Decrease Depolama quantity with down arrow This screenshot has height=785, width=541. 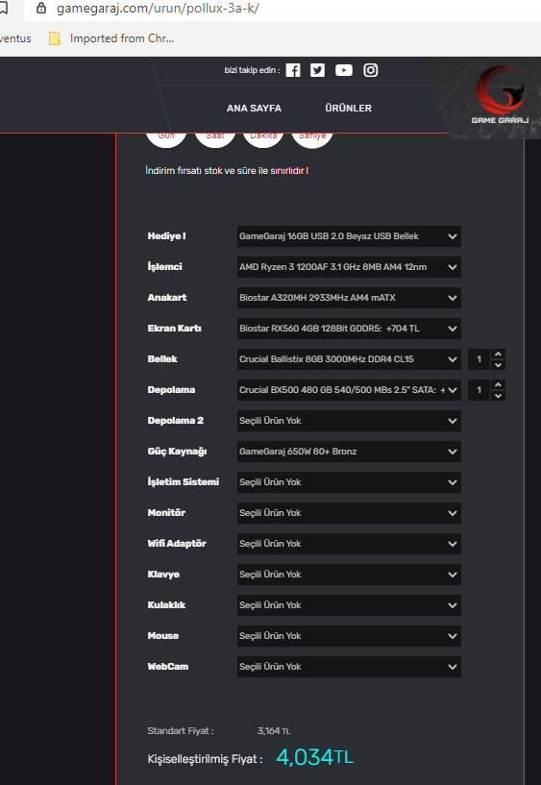point(498,396)
